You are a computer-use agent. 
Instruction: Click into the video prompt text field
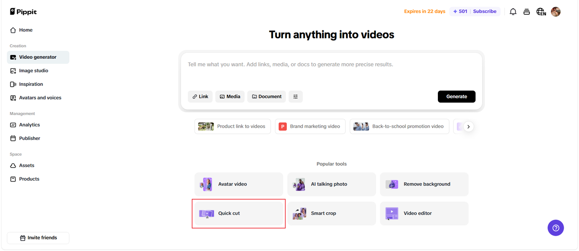point(331,72)
